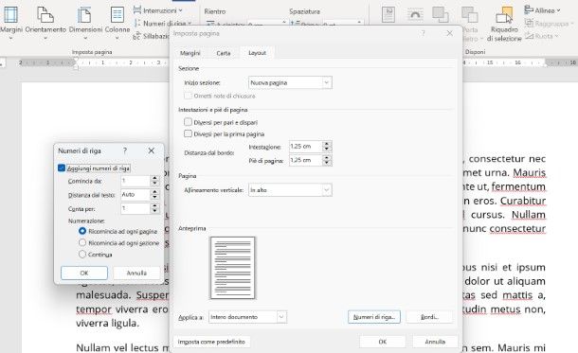Decrease the Distanza dal testo value
578x353 pixels.
(154, 197)
